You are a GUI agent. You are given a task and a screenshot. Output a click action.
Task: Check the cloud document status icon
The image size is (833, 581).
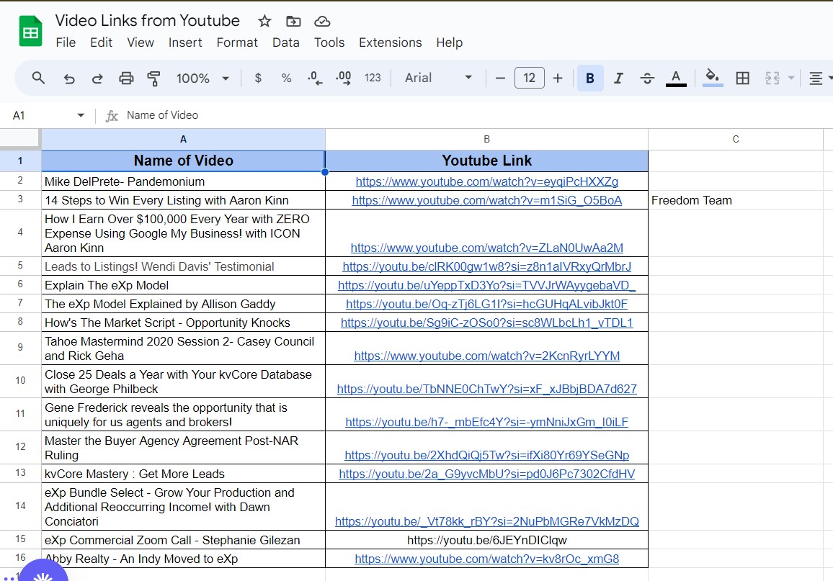pos(322,21)
